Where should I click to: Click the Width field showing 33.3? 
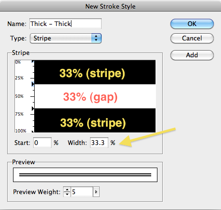coord(99,143)
